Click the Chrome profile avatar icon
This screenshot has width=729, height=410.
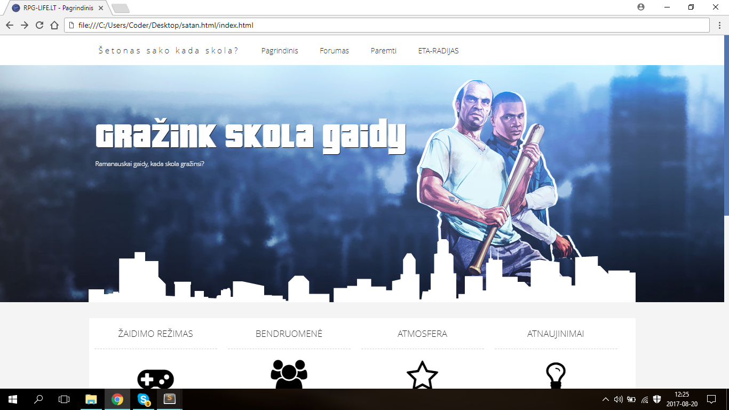pos(641,7)
